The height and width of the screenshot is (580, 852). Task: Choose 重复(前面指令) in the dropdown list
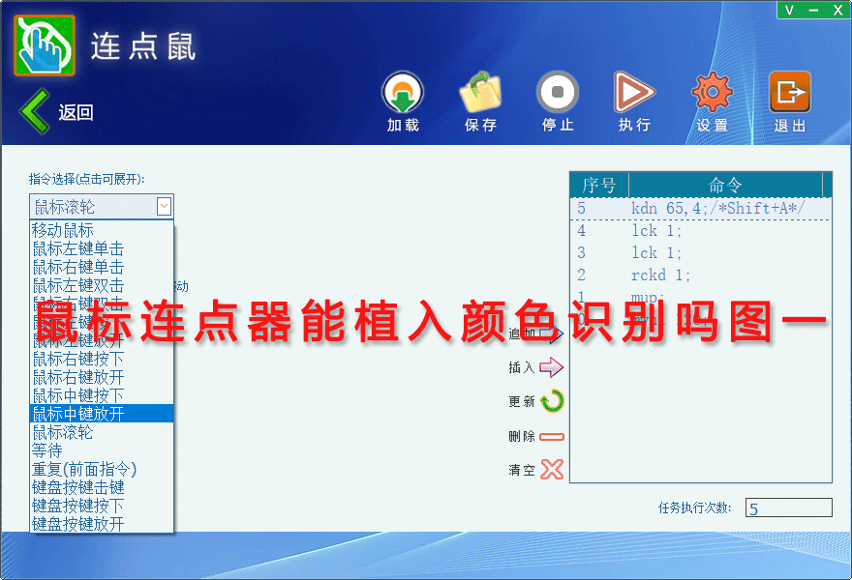point(102,470)
